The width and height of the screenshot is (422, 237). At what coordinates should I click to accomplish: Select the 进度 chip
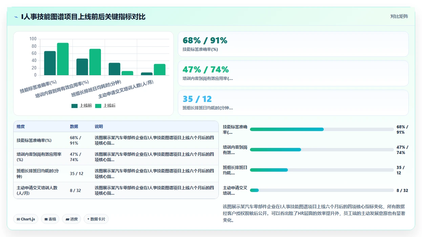[71, 219]
